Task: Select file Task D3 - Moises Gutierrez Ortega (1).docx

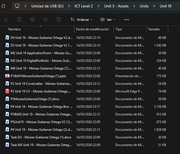Action: coord(41,137)
